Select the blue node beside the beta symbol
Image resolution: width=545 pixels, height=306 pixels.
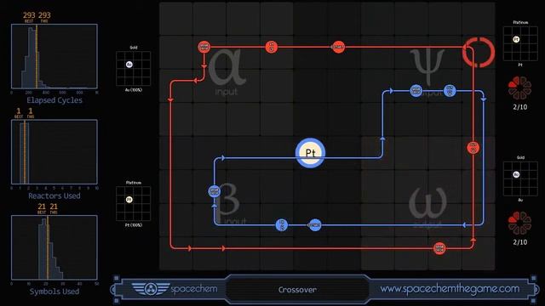[x=214, y=191]
